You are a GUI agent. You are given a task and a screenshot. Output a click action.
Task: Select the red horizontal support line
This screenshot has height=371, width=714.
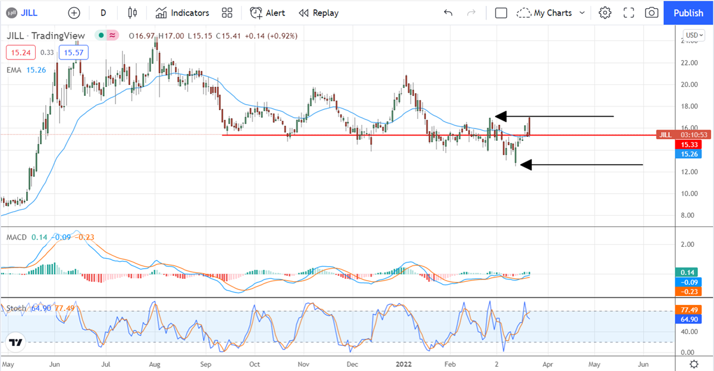[x=438, y=135]
